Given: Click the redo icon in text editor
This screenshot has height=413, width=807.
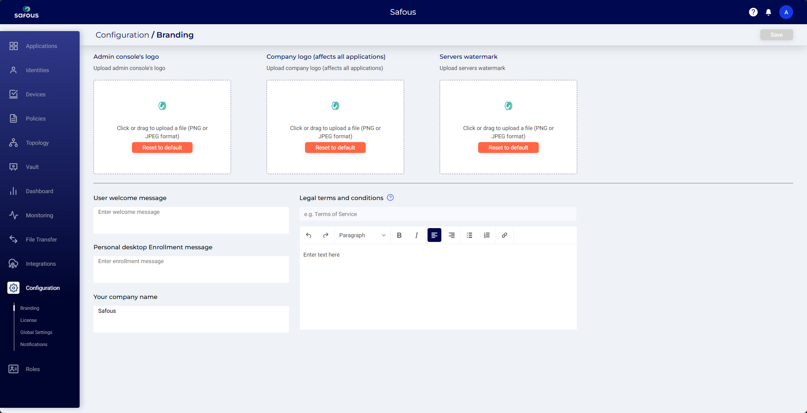Looking at the screenshot, I should (x=326, y=235).
